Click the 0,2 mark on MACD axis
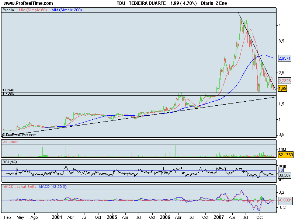 pos(281,192)
